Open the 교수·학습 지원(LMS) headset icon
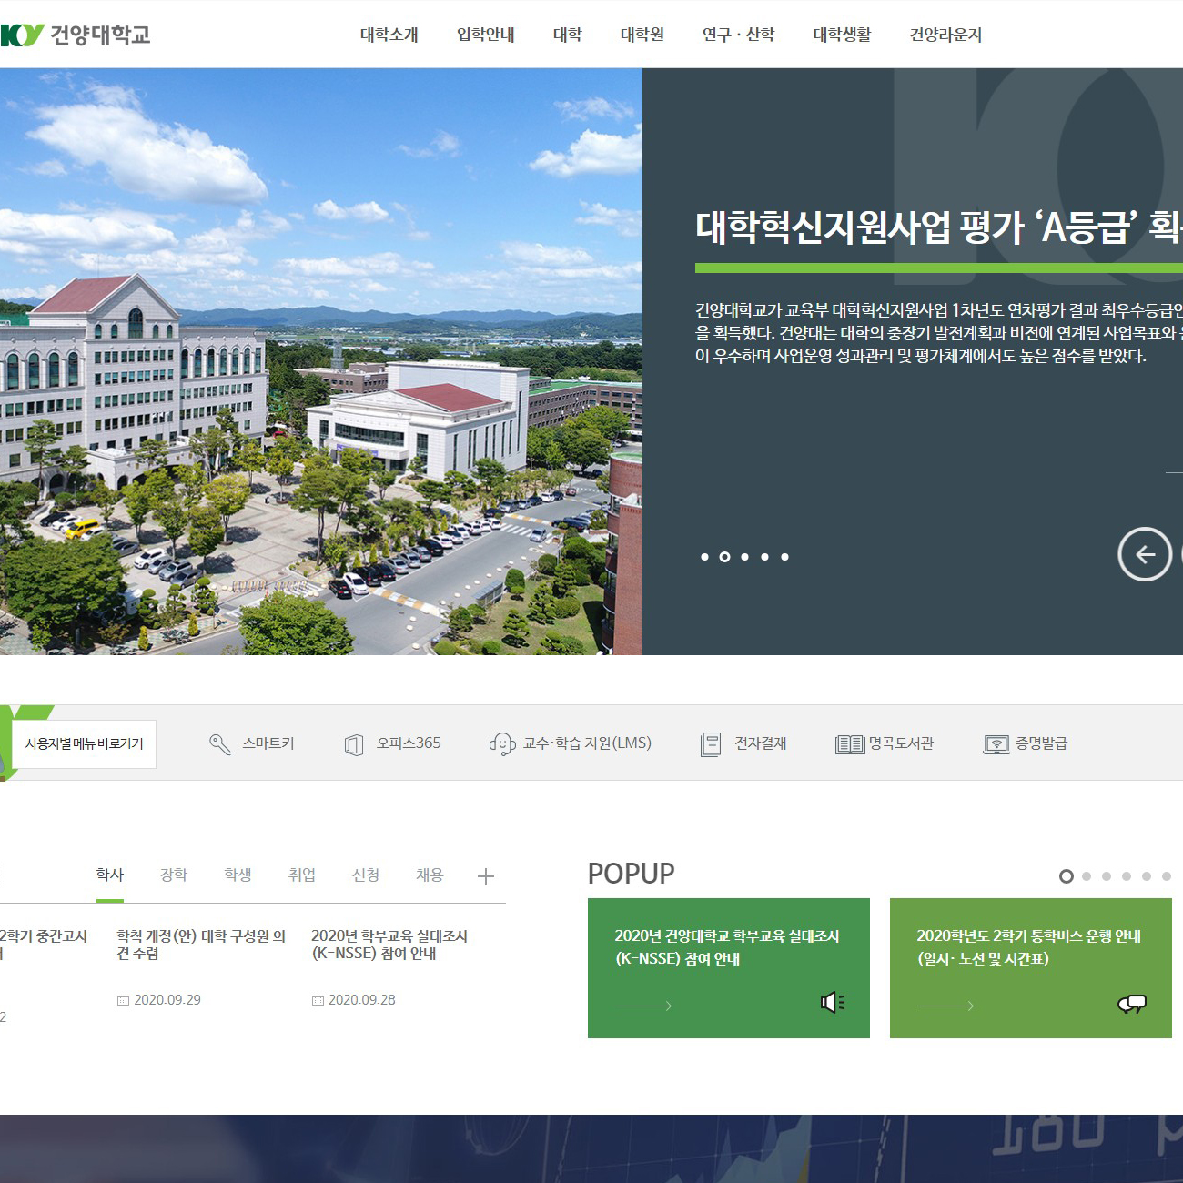This screenshot has width=1183, height=1183. 501,744
